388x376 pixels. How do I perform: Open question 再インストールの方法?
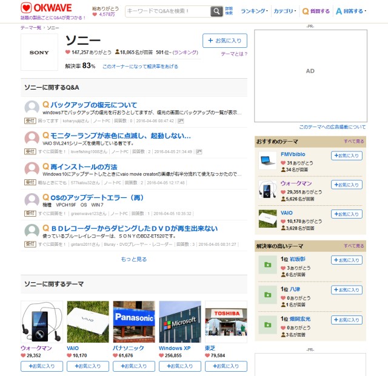(x=84, y=167)
